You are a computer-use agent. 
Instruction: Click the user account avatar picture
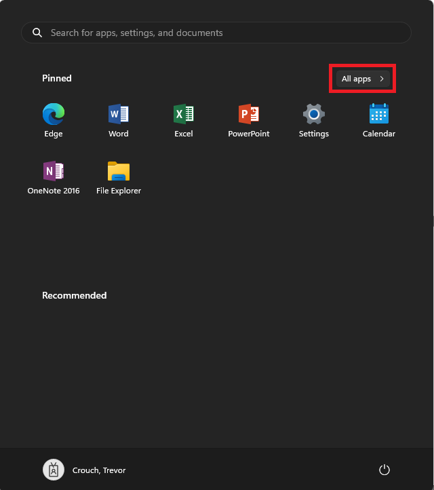(x=54, y=470)
